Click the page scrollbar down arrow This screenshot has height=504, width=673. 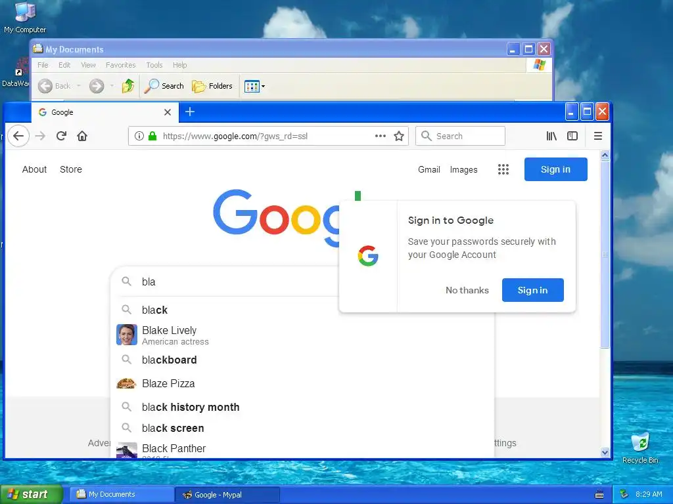click(605, 452)
